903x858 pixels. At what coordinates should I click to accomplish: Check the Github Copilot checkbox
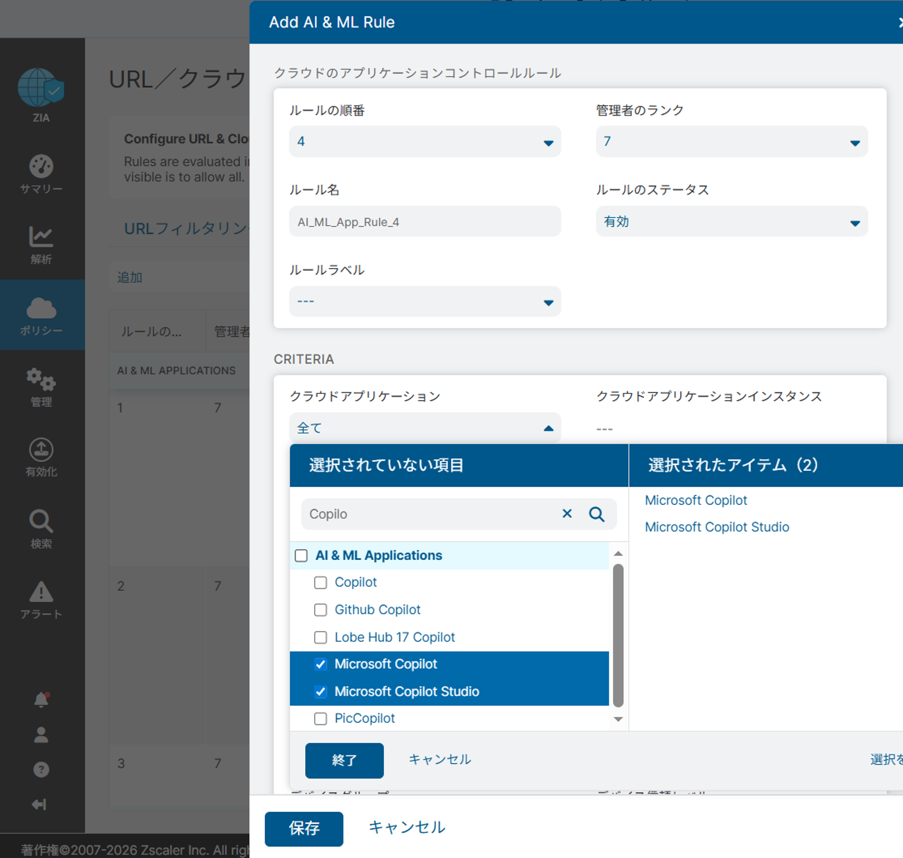coord(320,610)
